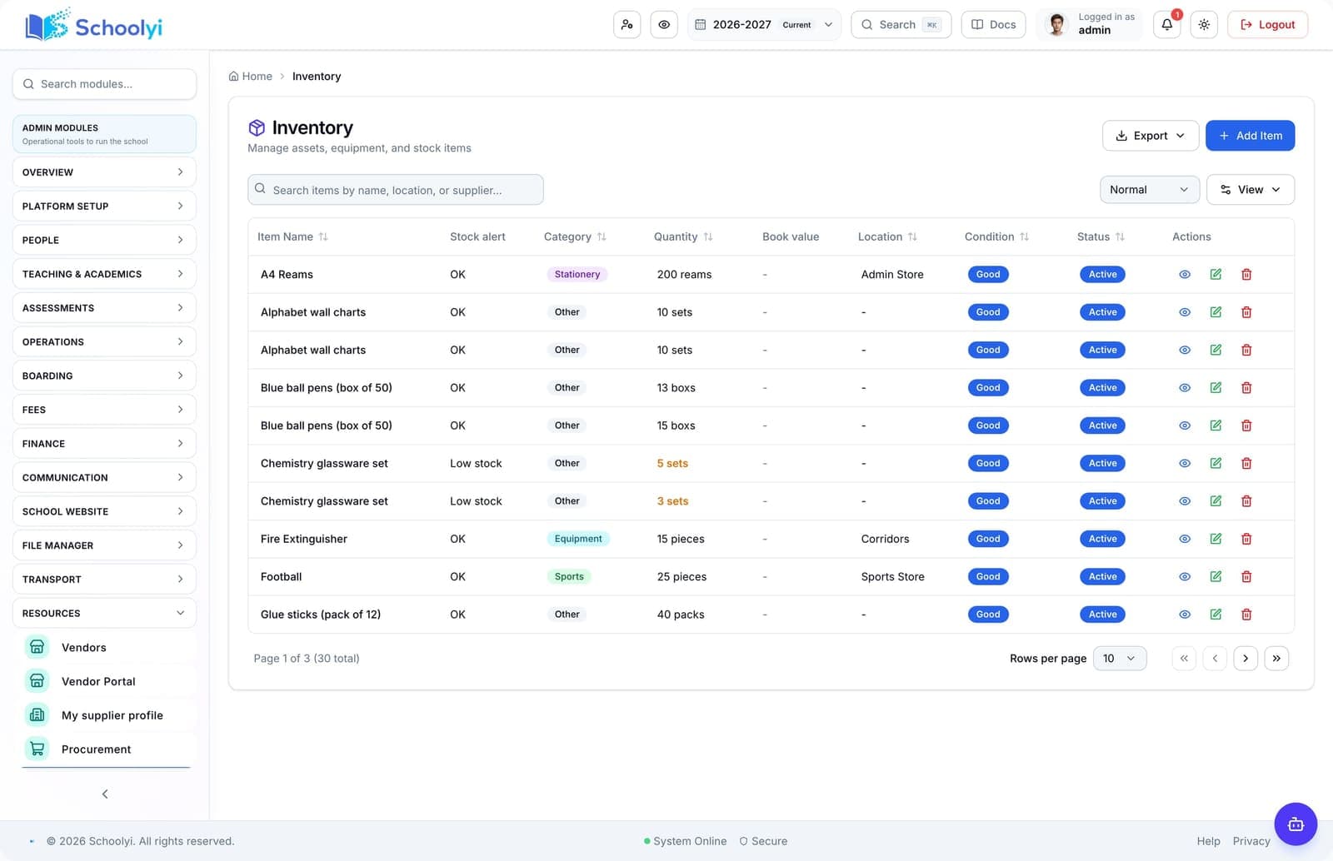Open the notifications bell
1333x861 pixels.
[x=1167, y=25]
